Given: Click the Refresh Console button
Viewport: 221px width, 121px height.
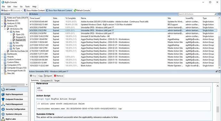Looking at the screenshot, I should pos(82,11).
